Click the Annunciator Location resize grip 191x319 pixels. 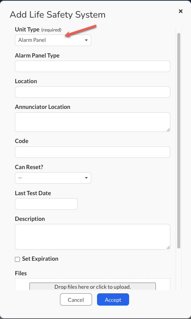(168, 130)
